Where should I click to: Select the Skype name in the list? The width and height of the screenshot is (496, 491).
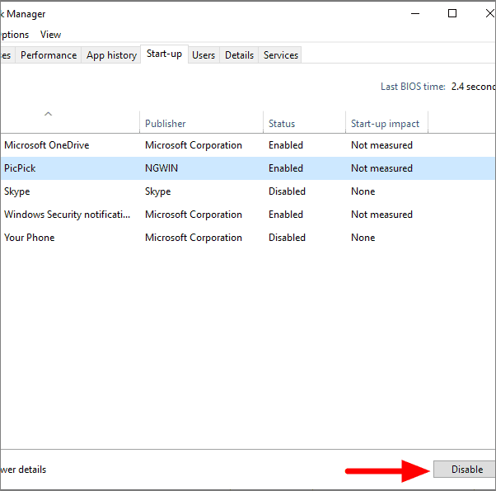coord(17,191)
